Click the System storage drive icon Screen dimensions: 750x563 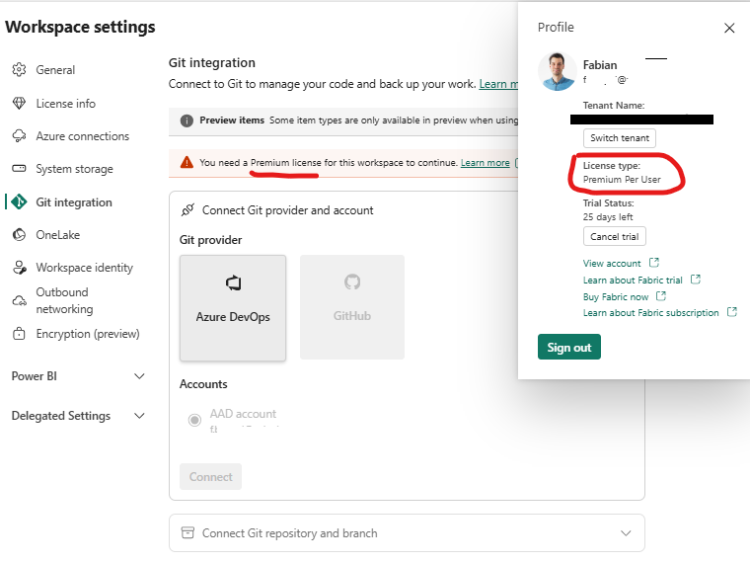[19, 169]
